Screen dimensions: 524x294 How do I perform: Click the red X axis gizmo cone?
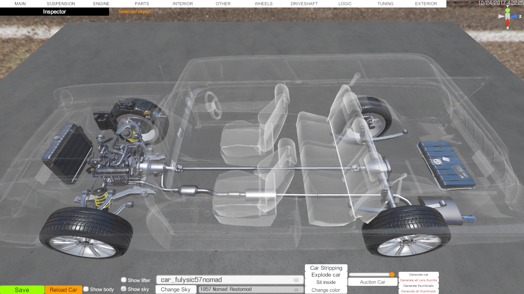507,22
